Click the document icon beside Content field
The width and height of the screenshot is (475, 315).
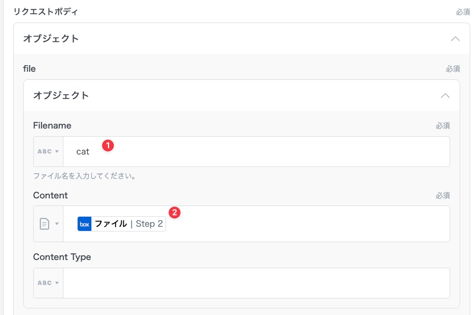click(45, 224)
